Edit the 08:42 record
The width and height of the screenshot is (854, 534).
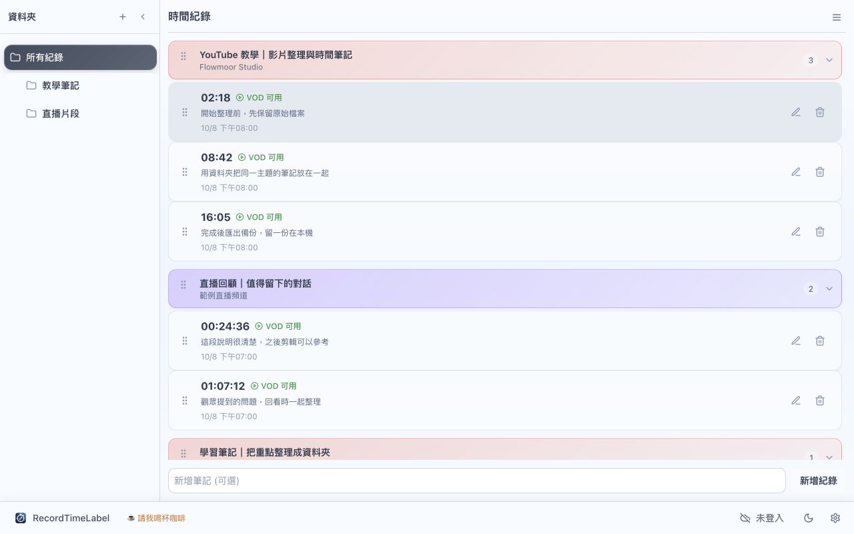796,172
